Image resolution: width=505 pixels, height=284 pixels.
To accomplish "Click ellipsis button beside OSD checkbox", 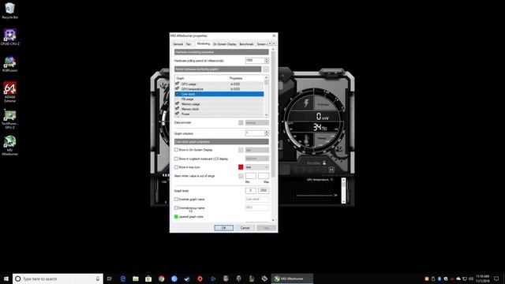I will pos(241,150).
